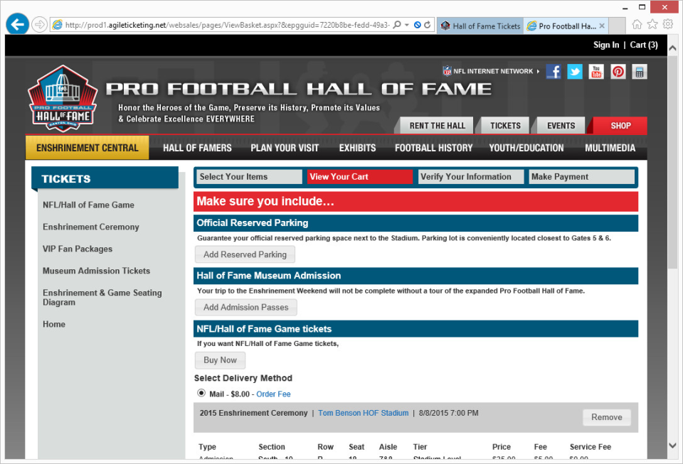The width and height of the screenshot is (683, 464).
Task: Open MULTIMEDIA menu
Action: [610, 148]
